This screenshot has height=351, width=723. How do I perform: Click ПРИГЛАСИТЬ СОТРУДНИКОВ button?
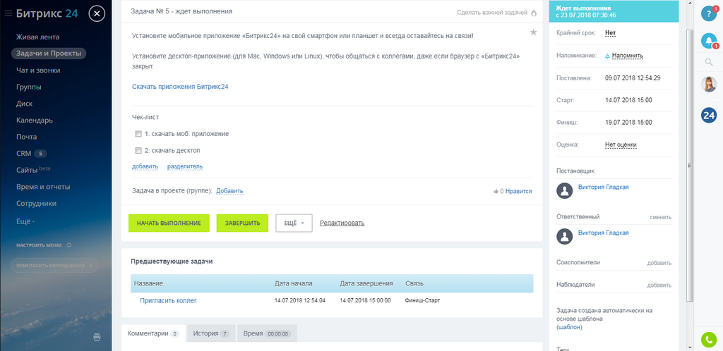point(55,266)
